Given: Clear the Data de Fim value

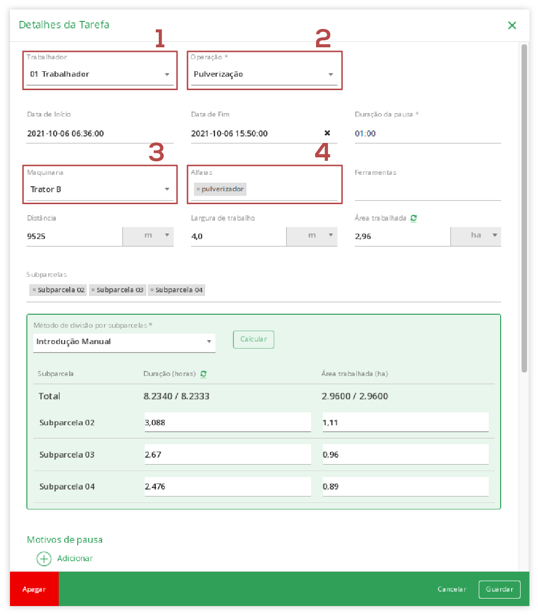Looking at the screenshot, I should [x=327, y=133].
